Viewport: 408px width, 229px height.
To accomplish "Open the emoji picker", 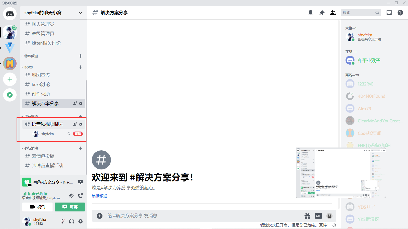I will [x=329, y=216].
